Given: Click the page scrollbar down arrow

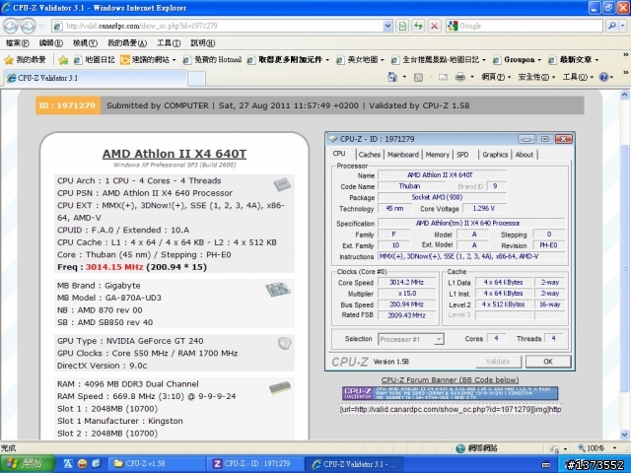Looking at the screenshot, I should tap(624, 435).
